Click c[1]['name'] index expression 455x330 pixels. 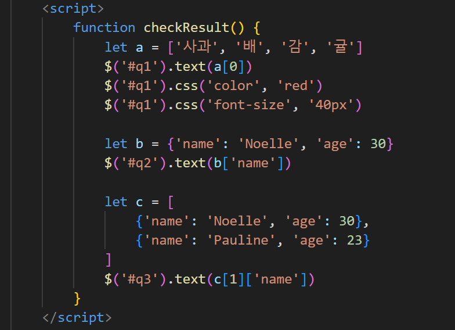[260, 279]
